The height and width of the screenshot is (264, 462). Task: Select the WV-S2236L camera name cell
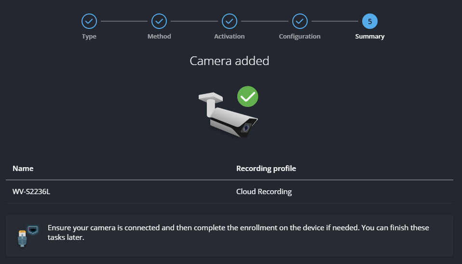click(31, 192)
